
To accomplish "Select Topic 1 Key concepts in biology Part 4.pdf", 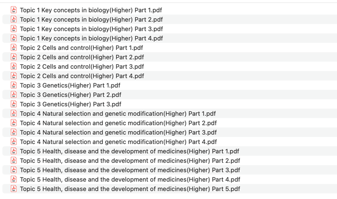I will [91, 38].
